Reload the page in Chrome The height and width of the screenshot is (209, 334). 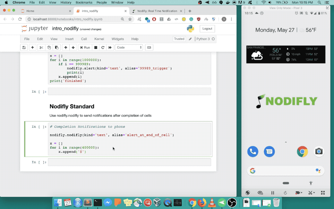(x=20, y=19)
